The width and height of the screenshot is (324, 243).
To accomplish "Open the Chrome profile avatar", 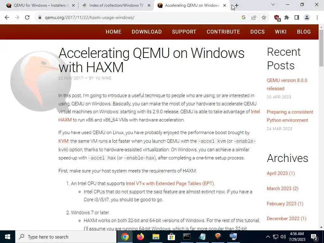I will click(x=307, y=18).
